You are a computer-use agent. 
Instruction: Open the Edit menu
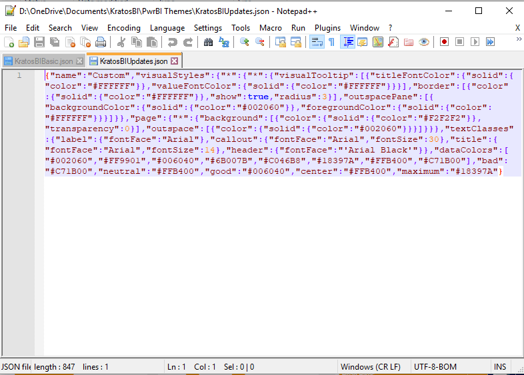point(33,28)
